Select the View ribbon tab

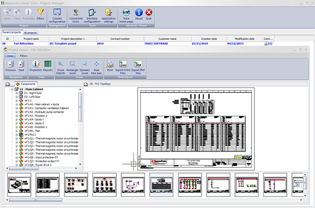tap(10, 56)
